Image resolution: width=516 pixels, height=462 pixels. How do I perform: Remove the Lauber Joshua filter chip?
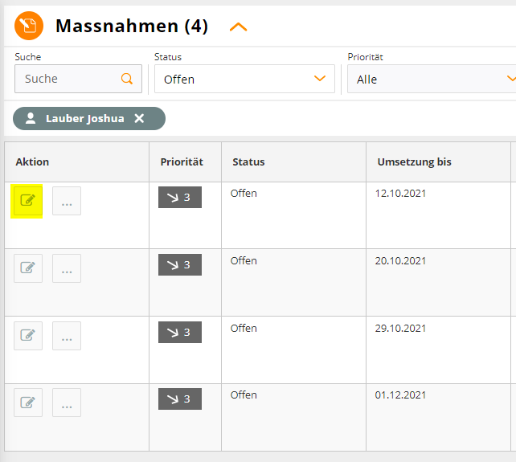(x=139, y=118)
